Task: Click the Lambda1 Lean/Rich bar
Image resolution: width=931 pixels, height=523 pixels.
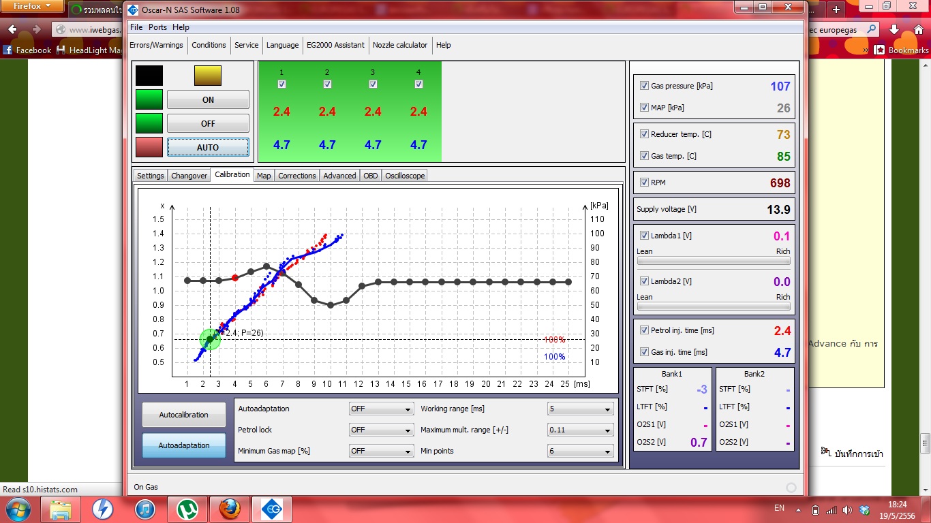Action: [x=714, y=260]
